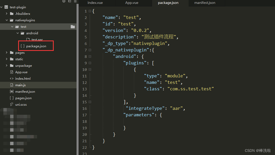
Task: Click the collapse all folders icon
Action: click(x=70, y=1)
